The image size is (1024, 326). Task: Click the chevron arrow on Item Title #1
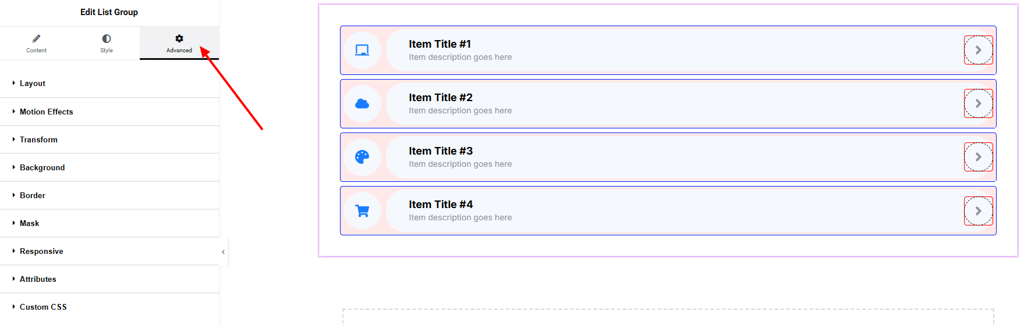click(978, 50)
